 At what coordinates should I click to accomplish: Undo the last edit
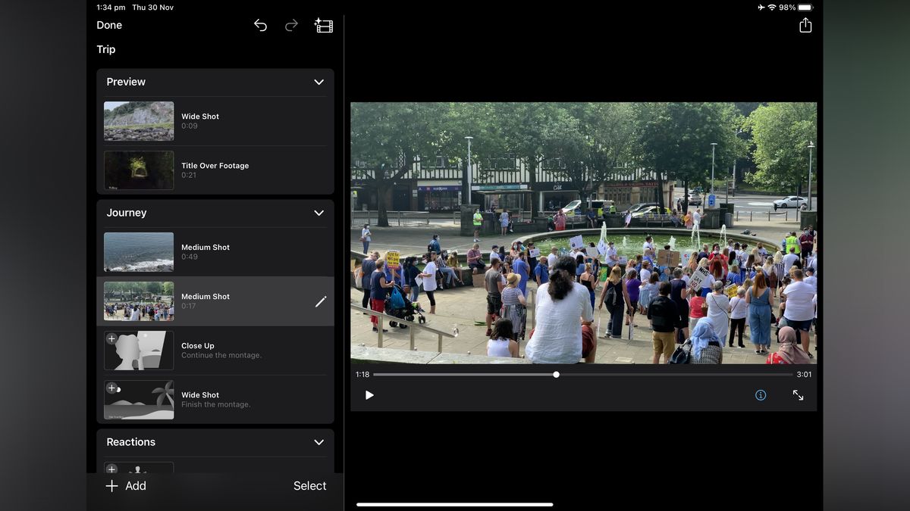tap(260, 25)
